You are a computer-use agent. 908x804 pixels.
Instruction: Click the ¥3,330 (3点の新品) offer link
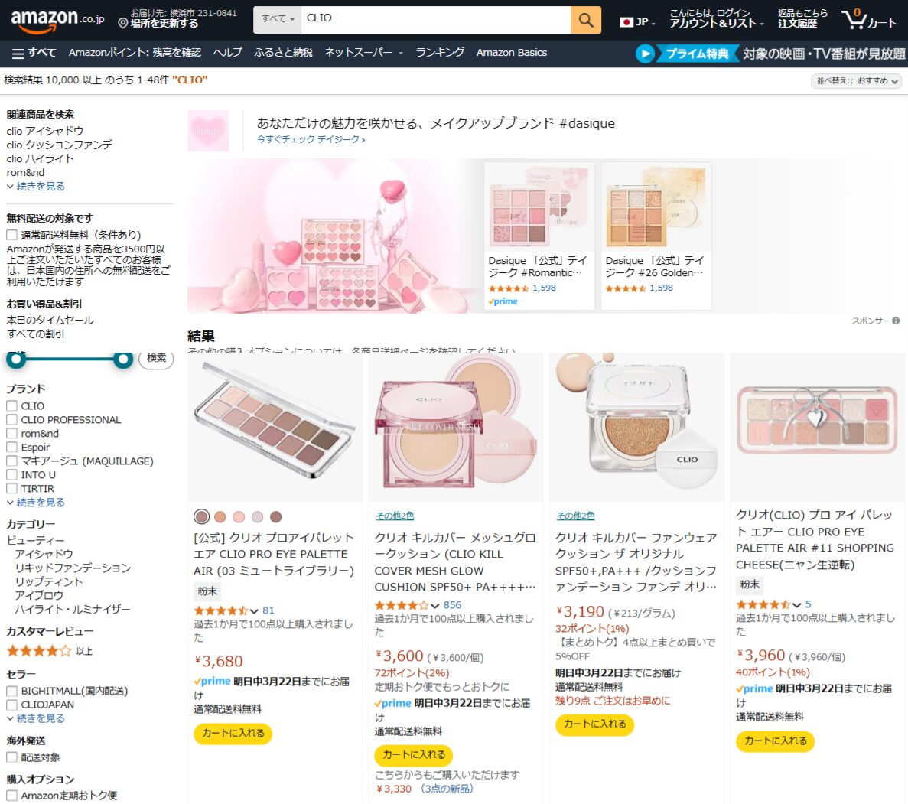pyautogui.click(x=424, y=789)
